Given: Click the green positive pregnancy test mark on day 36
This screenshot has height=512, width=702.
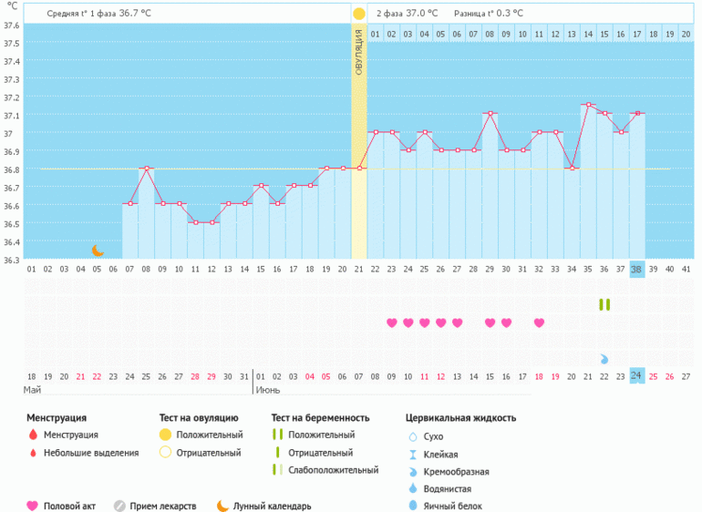Looking at the screenshot, I should (x=604, y=304).
